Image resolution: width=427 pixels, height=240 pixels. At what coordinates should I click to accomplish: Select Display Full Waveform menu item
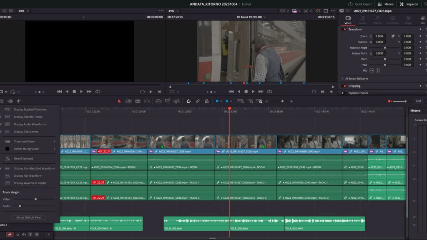click(28, 176)
